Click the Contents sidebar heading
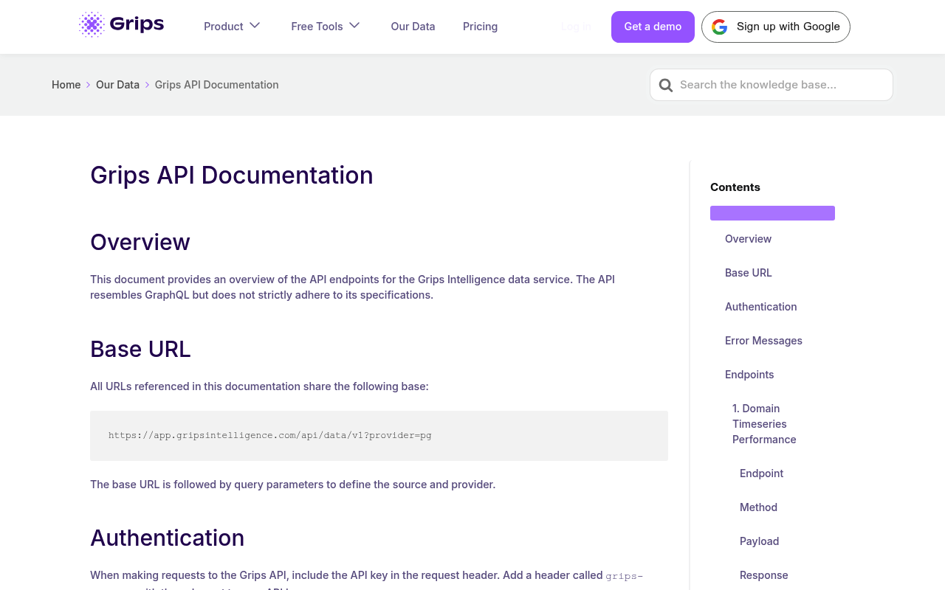945x590 pixels. pyautogui.click(x=735, y=187)
